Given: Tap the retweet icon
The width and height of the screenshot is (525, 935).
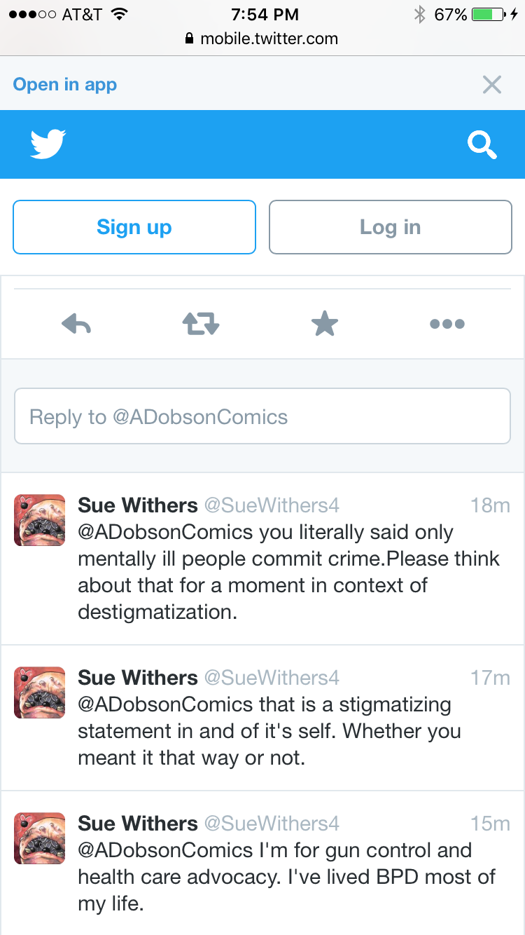Looking at the screenshot, I should pos(201,324).
